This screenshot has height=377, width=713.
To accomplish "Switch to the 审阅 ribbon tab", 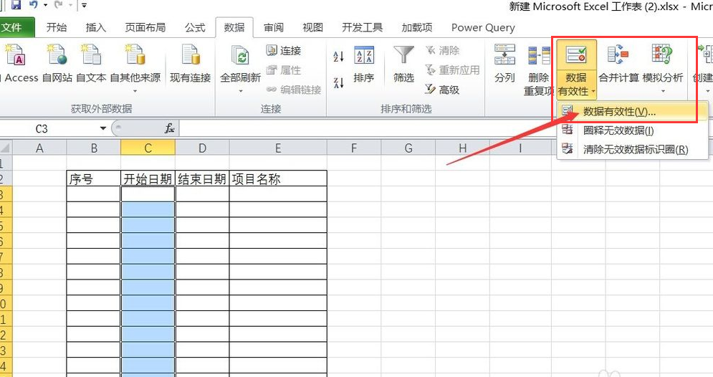I will [x=274, y=28].
